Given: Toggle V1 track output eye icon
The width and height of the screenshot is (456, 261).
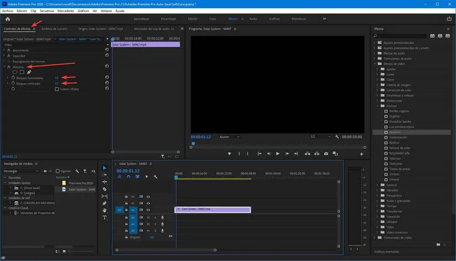Looking at the screenshot, I should click(x=148, y=210).
